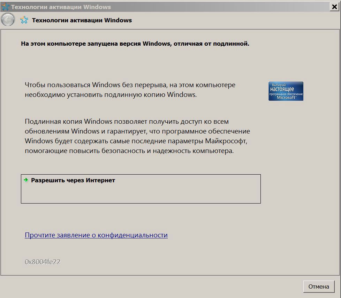Image resolution: width=341 pixels, height=298 pixels.
Task: Close the activation window with X
Action: pos(334,7)
